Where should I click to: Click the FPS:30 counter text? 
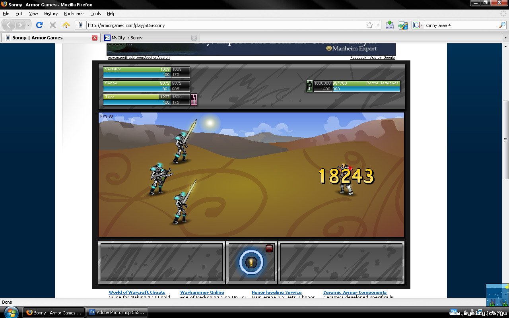point(107,116)
